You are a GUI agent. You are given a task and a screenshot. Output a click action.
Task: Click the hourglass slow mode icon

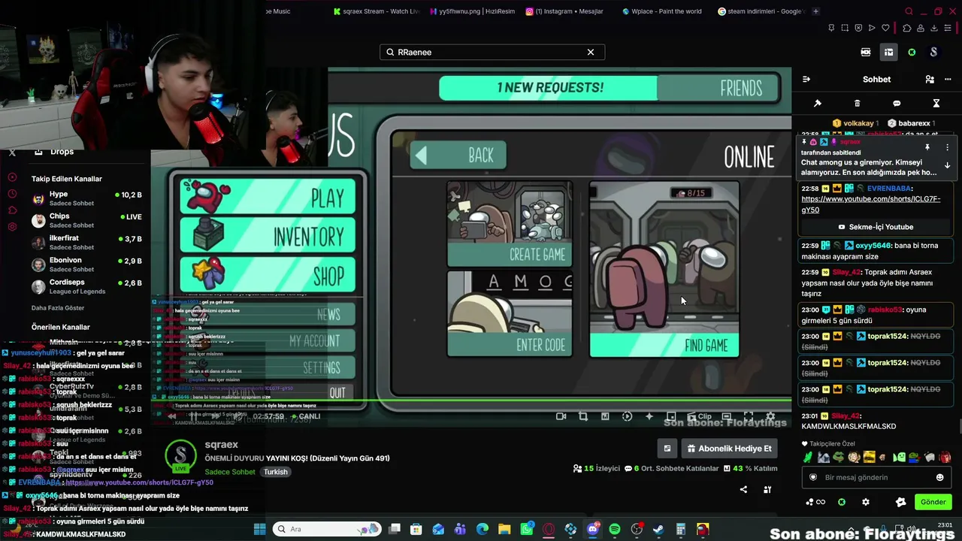click(936, 103)
